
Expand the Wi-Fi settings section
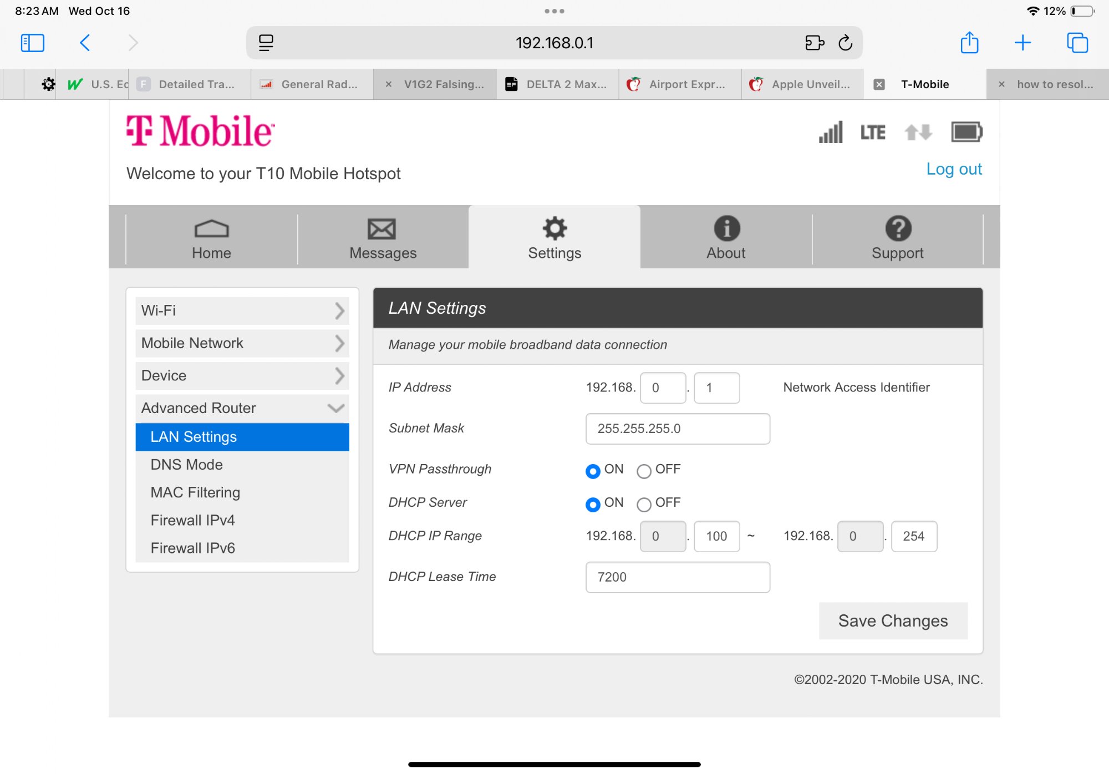click(x=242, y=311)
